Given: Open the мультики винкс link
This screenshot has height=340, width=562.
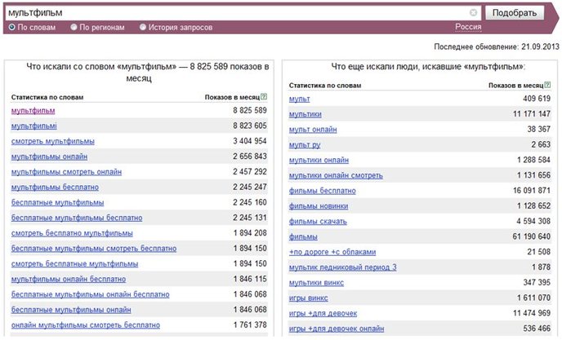Looking at the screenshot, I should pos(316,283).
